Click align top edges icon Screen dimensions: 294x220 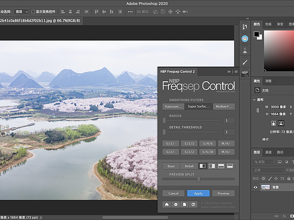tap(97, 12)
